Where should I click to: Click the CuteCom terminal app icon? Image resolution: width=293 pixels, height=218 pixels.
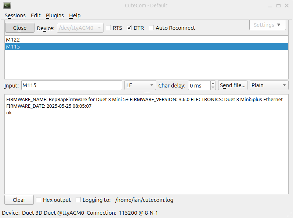pos(7,6)
